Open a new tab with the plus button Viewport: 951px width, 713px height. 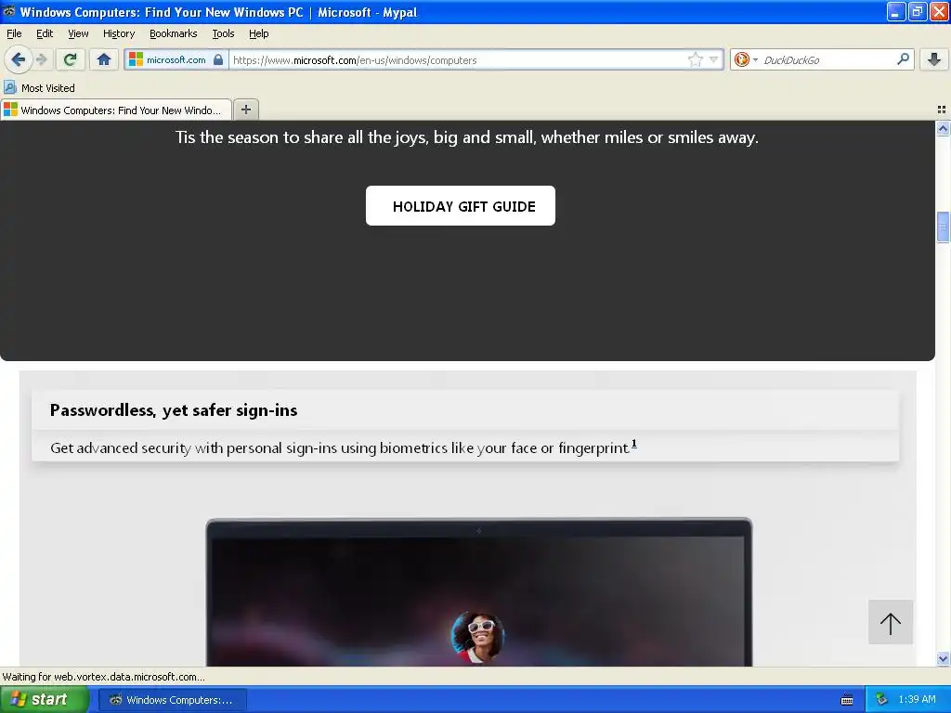click(x=246, y=110)
